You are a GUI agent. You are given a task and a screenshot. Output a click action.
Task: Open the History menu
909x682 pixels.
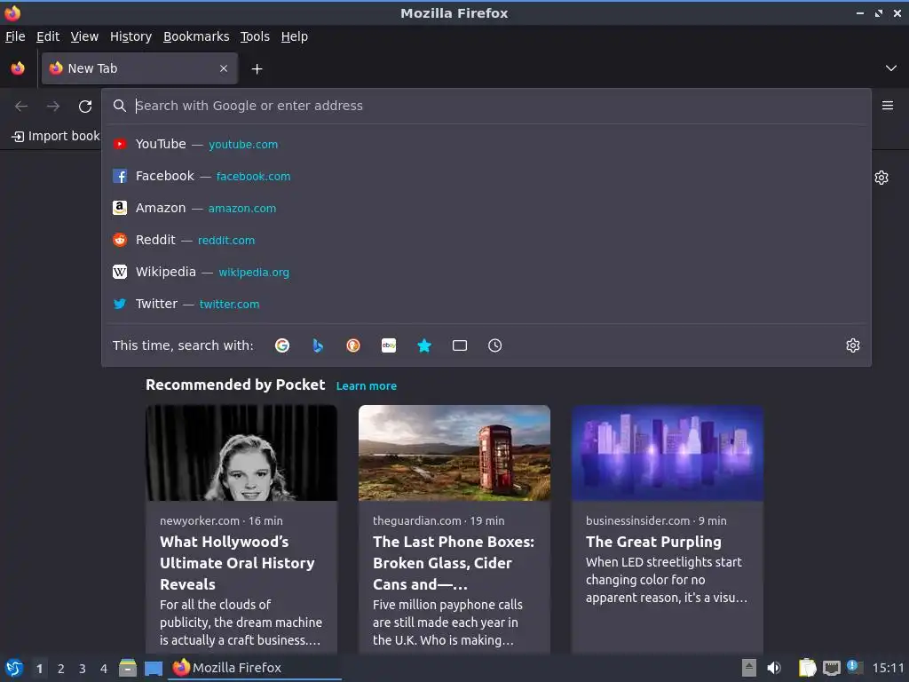click(x=131, y=36)
